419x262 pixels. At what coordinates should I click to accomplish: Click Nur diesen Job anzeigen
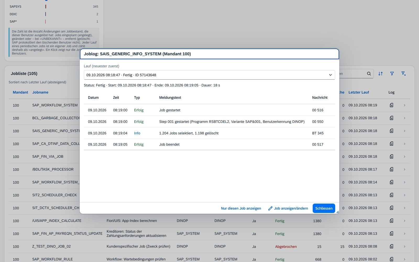click(x=241, y=208)
